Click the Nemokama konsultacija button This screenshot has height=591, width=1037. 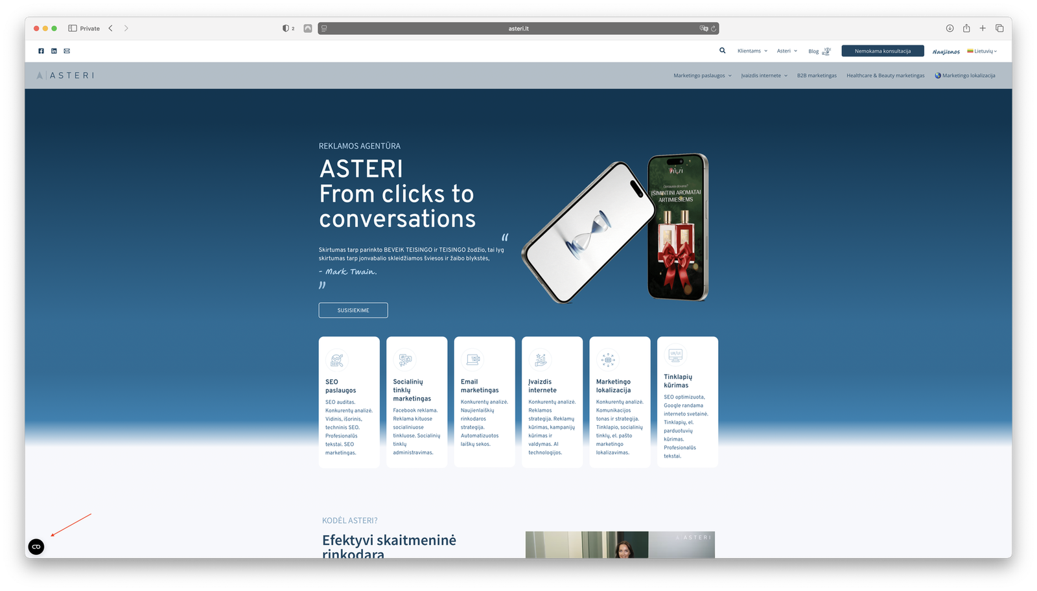click(x=883, y=51)
